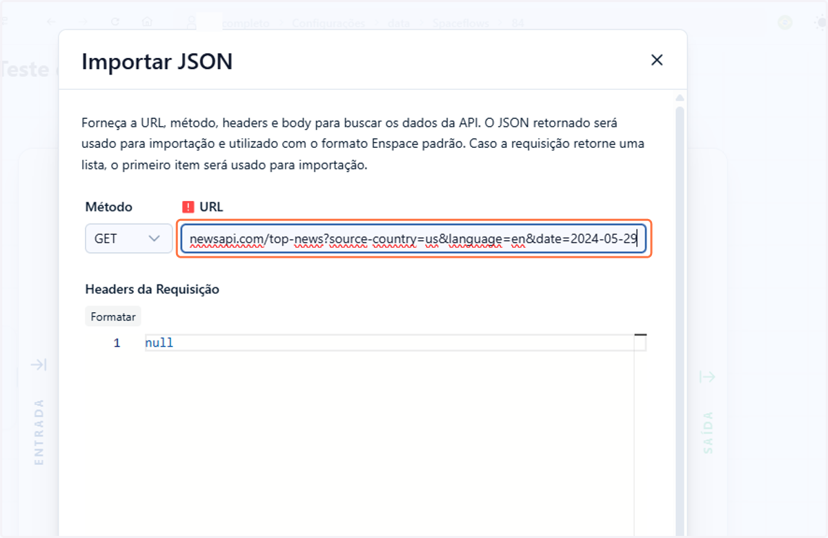
Task: Click line number 1 in the editor
Action: coord(117,343)
